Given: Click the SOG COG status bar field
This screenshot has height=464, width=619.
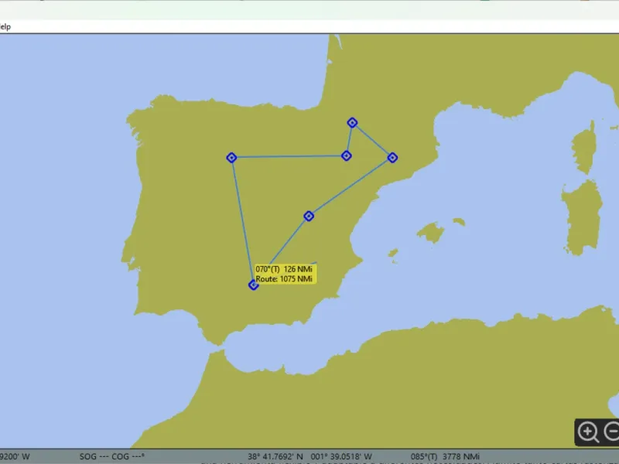Looking at the screenshot, I should (111, 456).
